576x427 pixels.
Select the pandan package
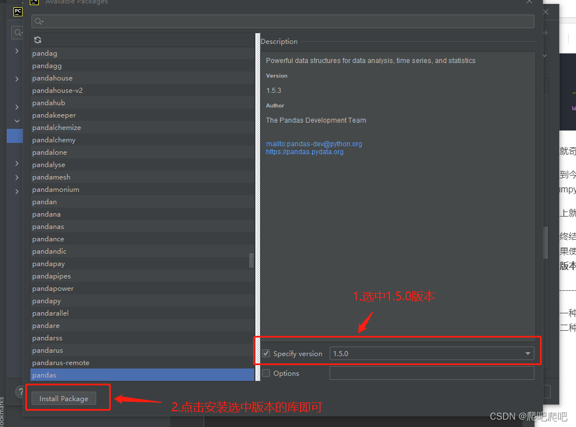pyautogui.click(x=142, y=202)
